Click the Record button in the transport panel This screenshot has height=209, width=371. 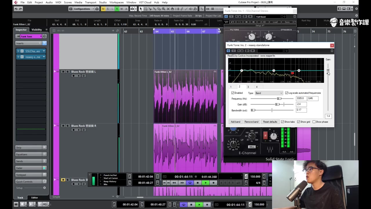pyautogui.click(x=214, y=183)
